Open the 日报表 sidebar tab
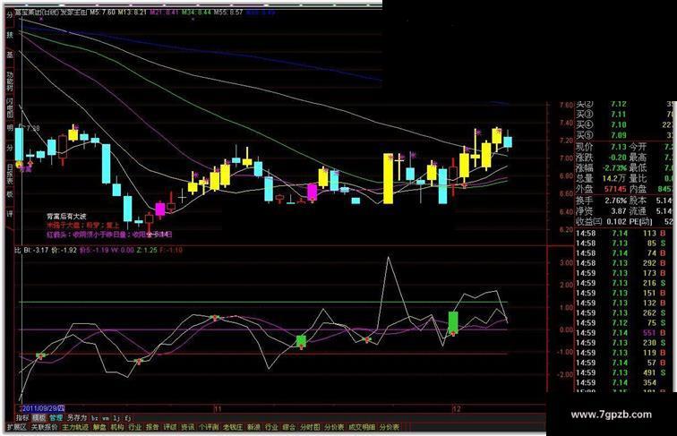This screenshot has width=677, height=436. (10, 173)
